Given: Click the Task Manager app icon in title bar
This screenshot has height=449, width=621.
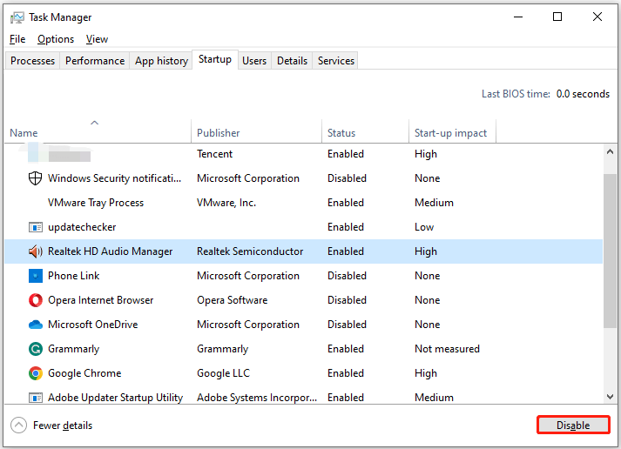Looking at the screenshot, I should 17,17.
